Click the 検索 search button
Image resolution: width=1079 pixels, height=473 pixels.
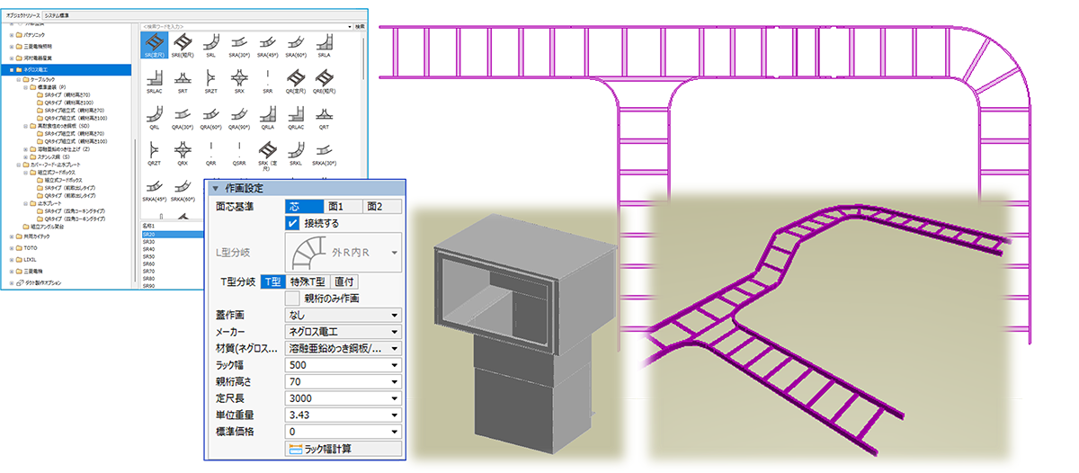pos(359,27)
